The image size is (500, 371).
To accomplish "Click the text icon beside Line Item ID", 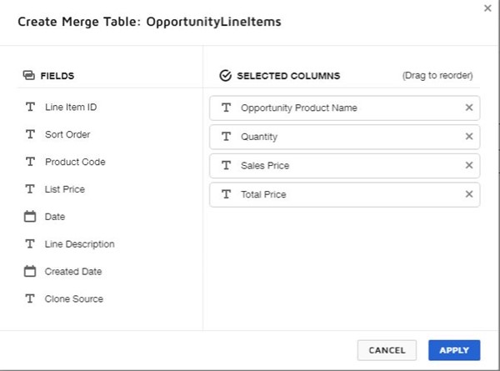I will [30, 107].
